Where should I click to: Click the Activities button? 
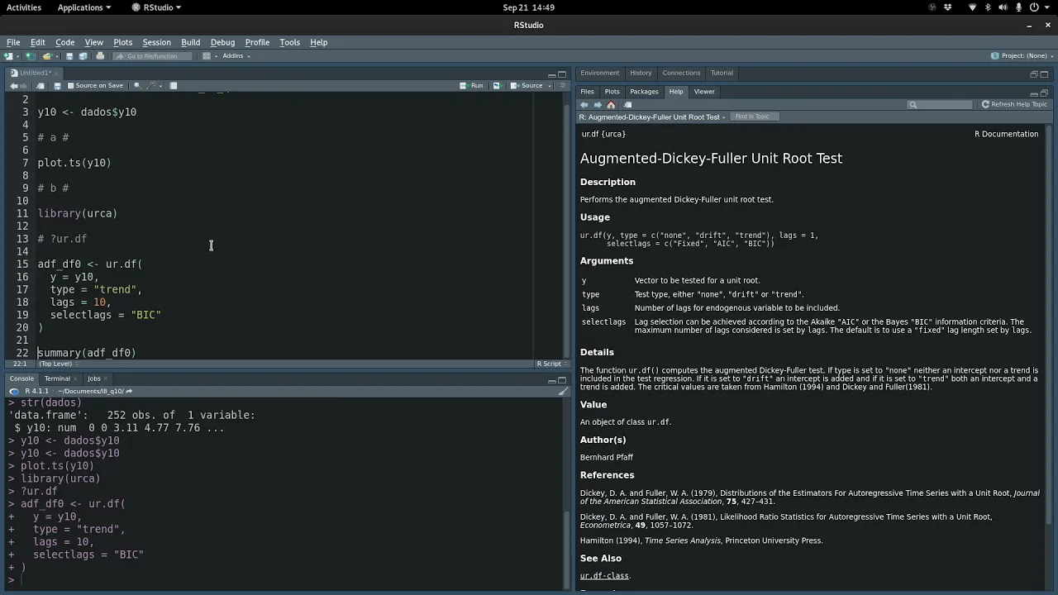[x=24, y=7]
